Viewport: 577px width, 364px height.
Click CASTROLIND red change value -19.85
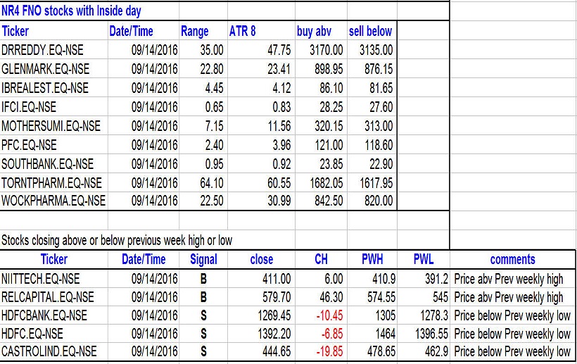coord(330,351)
